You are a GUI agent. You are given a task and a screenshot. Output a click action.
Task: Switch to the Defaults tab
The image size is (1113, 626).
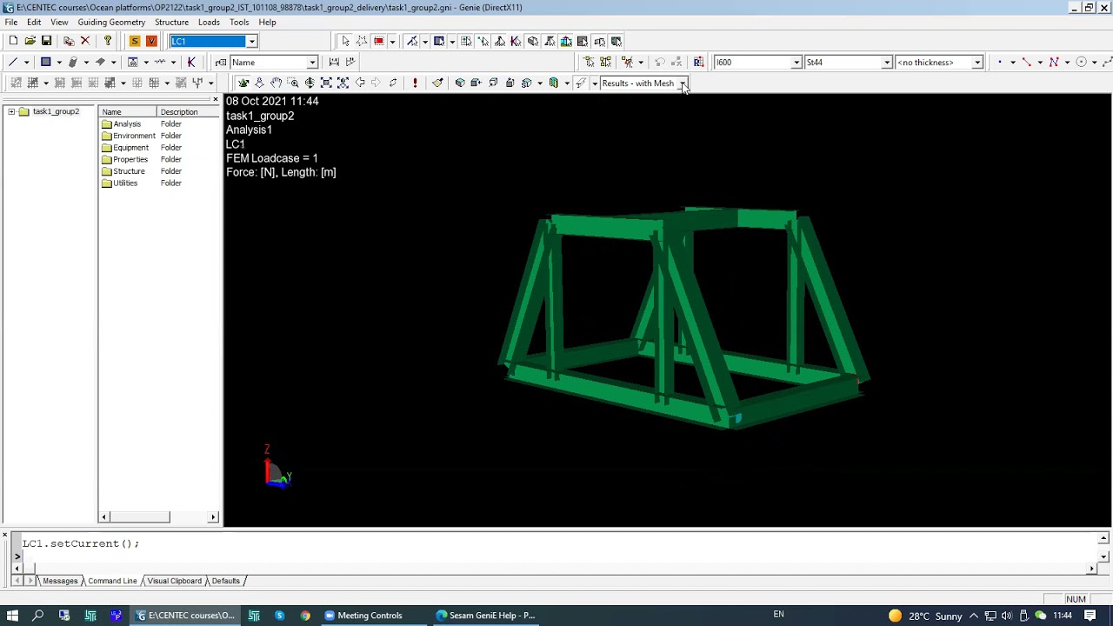[225, 581]
